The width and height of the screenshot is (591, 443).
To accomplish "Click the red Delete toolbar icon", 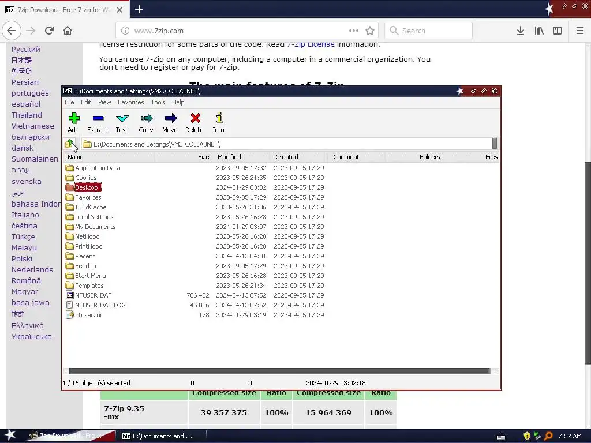I will pyautogui.click(x=194, y=122).
